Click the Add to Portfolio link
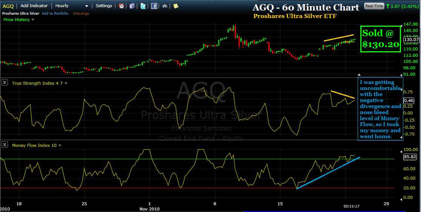The width and height of the screenshot is (421, 212). [55, 14]
